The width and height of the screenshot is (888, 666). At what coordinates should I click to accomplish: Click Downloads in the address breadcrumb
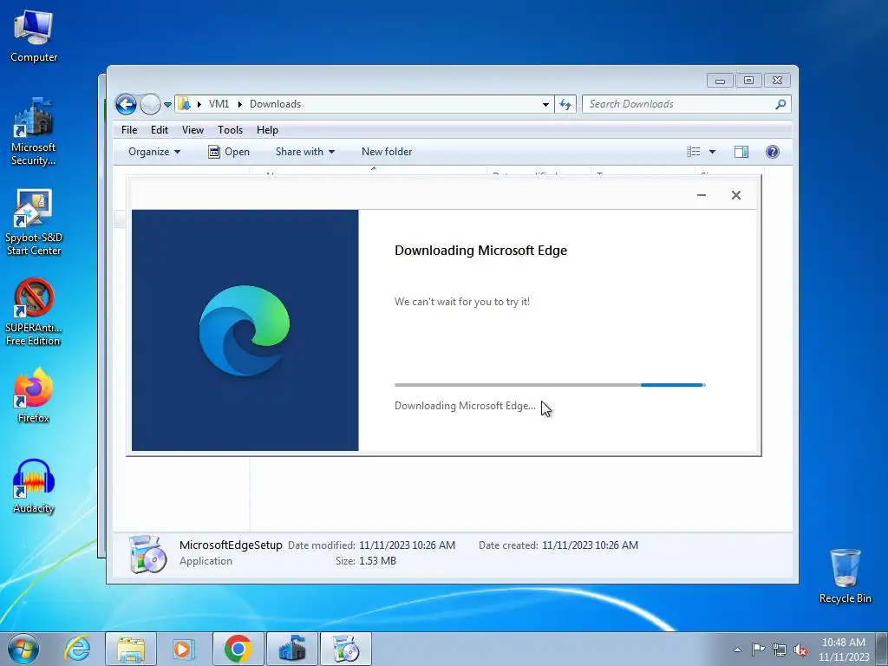[275, 104]
